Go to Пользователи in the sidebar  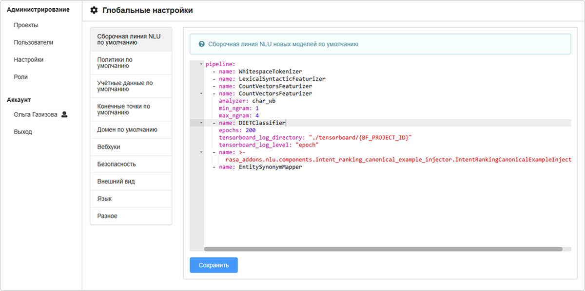[34, 42]
